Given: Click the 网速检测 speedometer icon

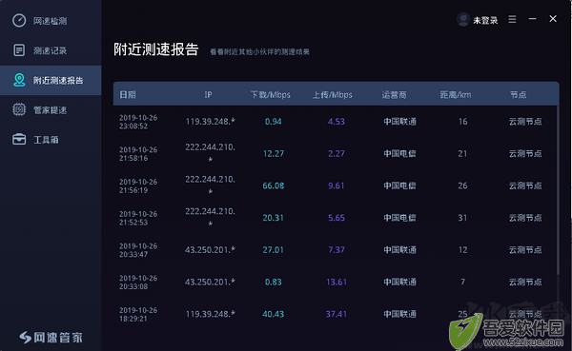Looking at the screenshot, I should click(x=19, y=20).
